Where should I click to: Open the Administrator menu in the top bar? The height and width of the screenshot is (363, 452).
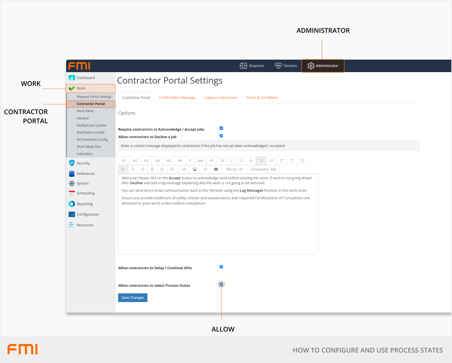coord(323,66)
